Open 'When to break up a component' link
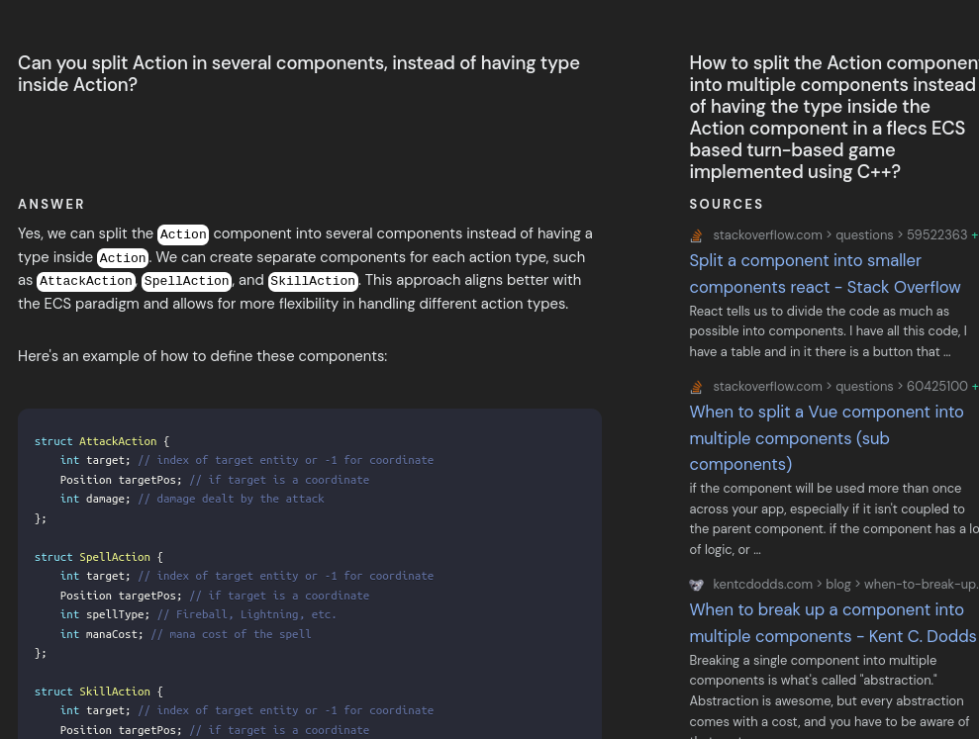The height and width of the screenshot is (739, 979). (832, 623)
